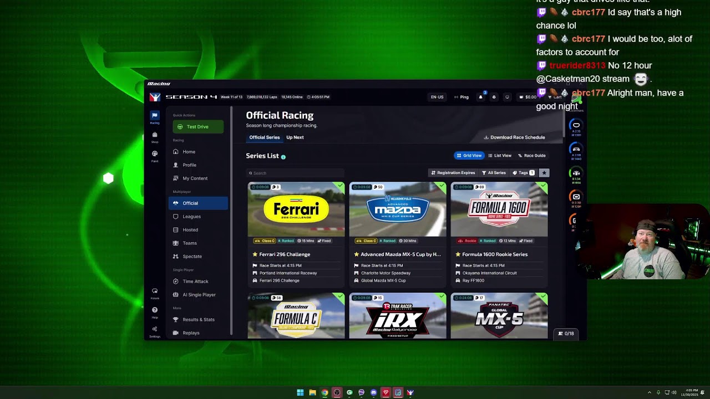Open Profile in sidebar
710x399 pixels.
click(x=198, y=165)
